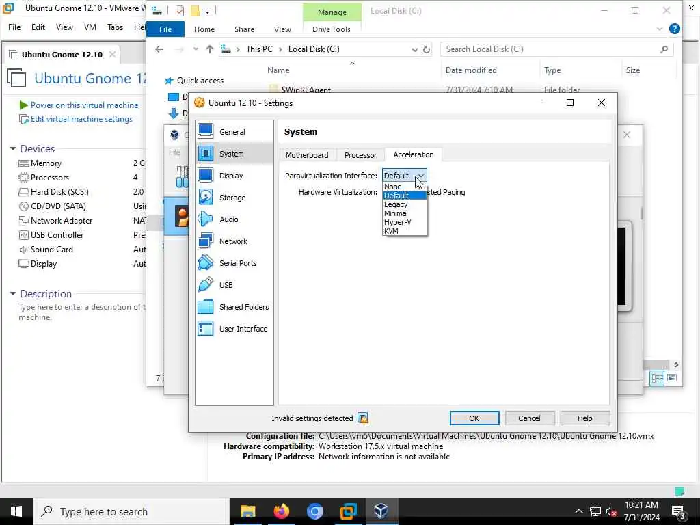Click the Hard Disk (SCSI) device icon
Viewport: 700px width, 525px height.
[x=24, y=192]
